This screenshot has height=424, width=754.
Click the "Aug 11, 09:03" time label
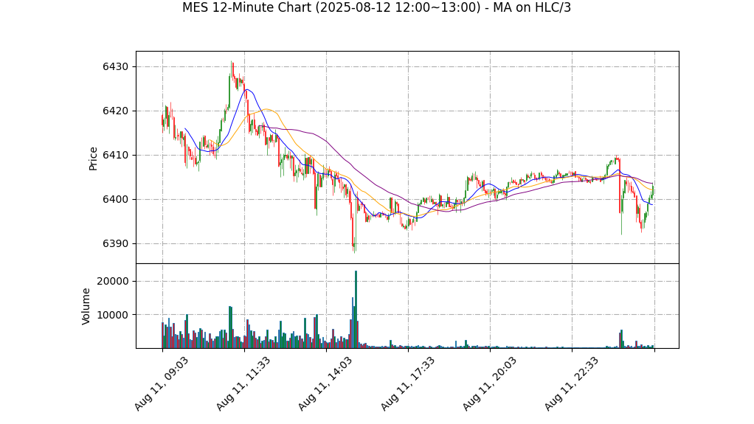tap(161, 383)
